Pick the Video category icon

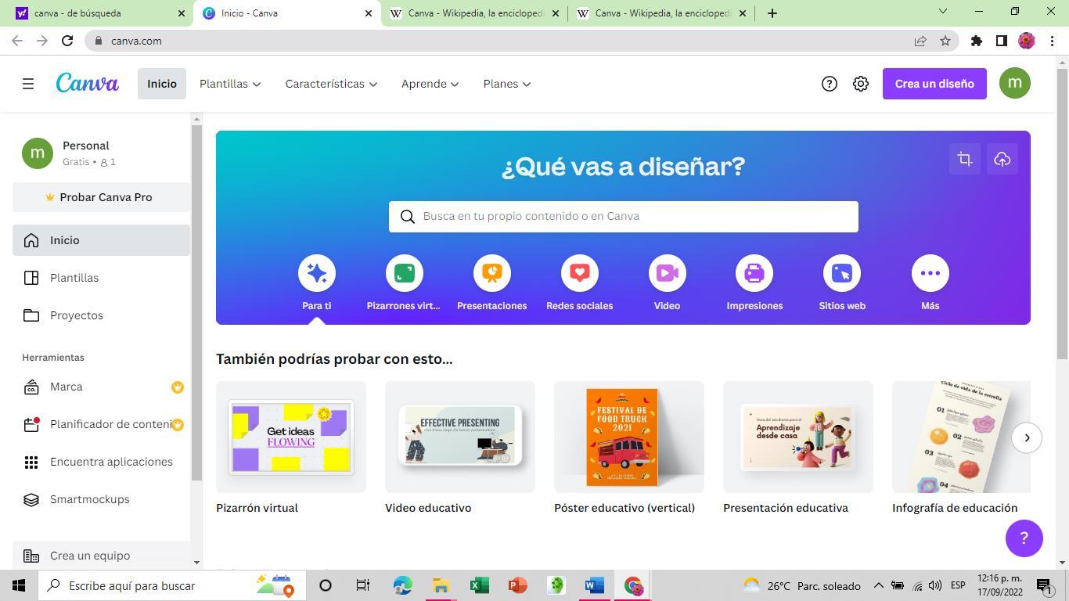click(668, 273)
